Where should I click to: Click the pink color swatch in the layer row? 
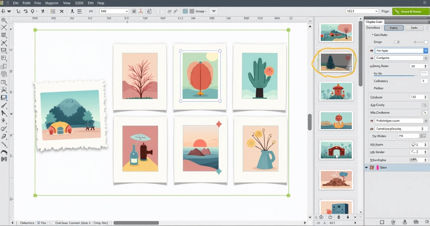tap(377, 168)
